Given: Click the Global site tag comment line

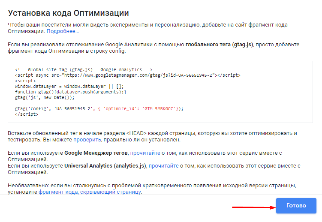Looking at the screenshot, I should [84, 69].
